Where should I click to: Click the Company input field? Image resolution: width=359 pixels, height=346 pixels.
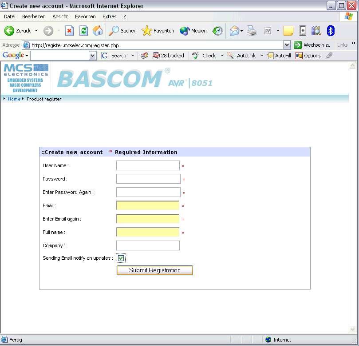coord(148,245)
